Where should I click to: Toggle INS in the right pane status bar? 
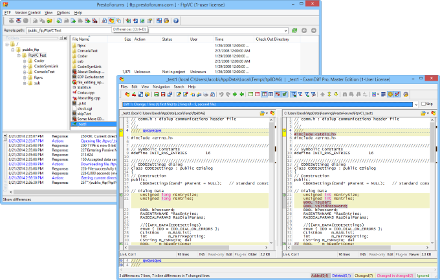363,254
